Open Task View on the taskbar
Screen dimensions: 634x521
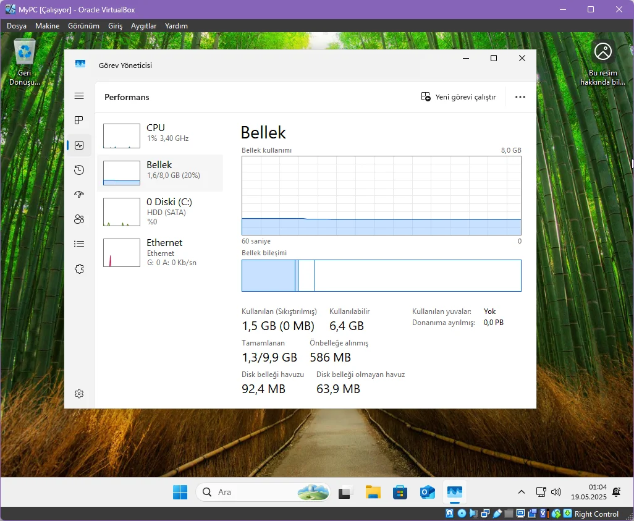(345, 493)
